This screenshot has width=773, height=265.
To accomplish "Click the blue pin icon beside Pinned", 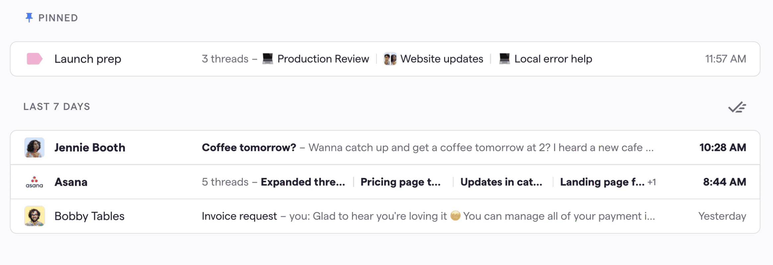I will [x=29, y=18].
